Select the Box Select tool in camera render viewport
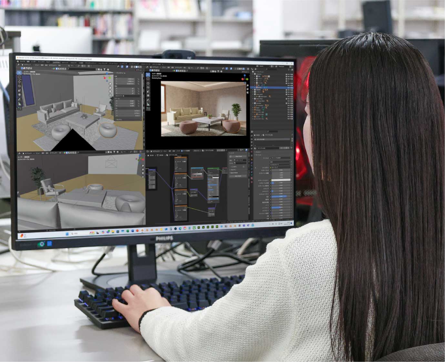Image resolution: width=445 pixels, height=362 pixels. [148, 75]
